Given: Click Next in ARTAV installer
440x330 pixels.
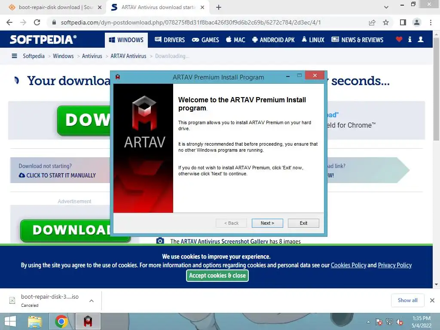Looking at the screenshot, I should click(x=267, y=223).
